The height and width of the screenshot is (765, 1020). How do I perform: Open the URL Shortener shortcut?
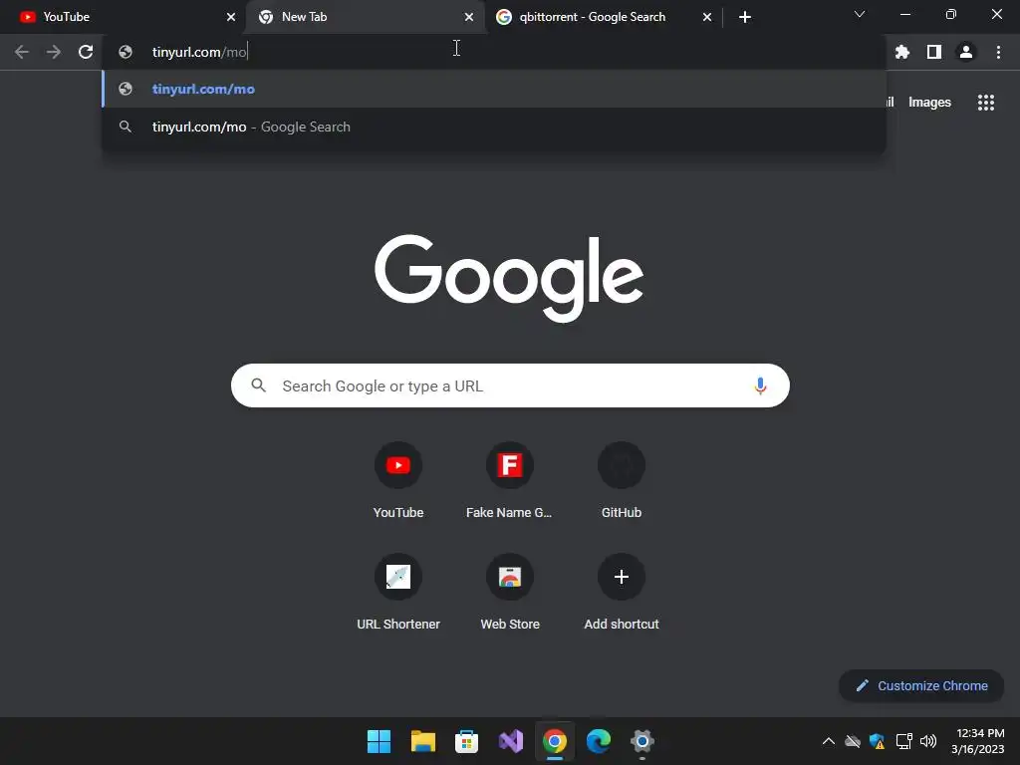point(398,592)
